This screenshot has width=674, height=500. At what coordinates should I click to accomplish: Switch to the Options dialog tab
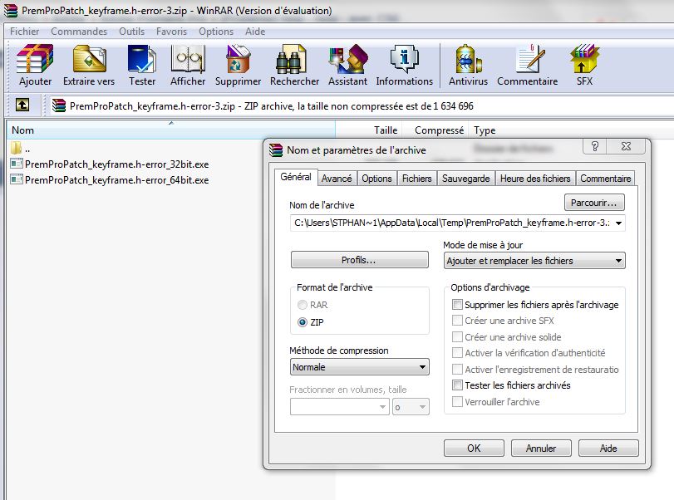click(376, 179)
